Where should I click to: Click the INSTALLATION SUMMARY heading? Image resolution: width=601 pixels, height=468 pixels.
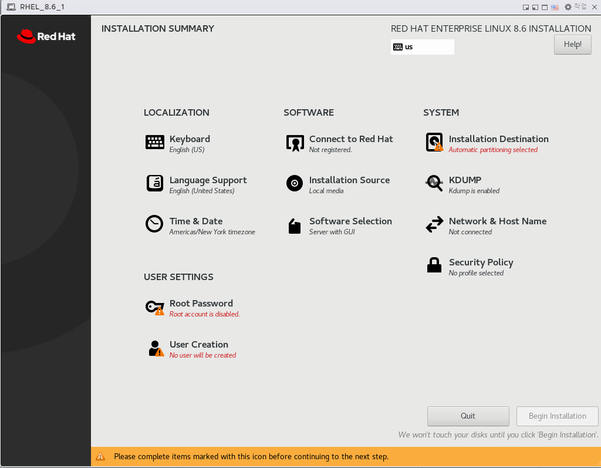click(x=157, y=29)
